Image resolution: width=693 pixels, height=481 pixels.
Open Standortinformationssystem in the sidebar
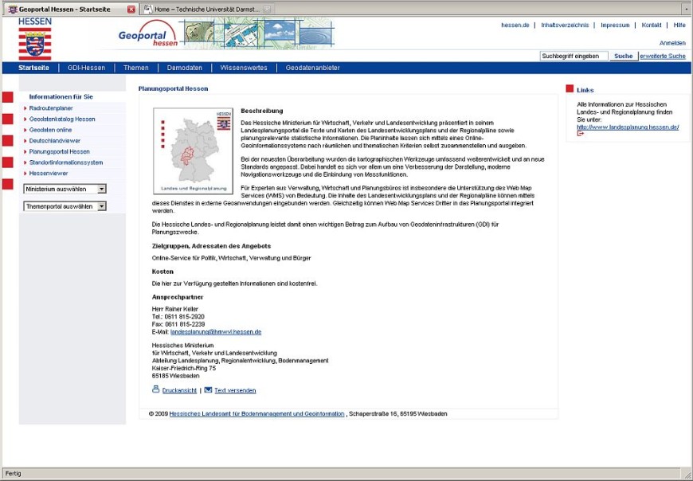(66, 162)
